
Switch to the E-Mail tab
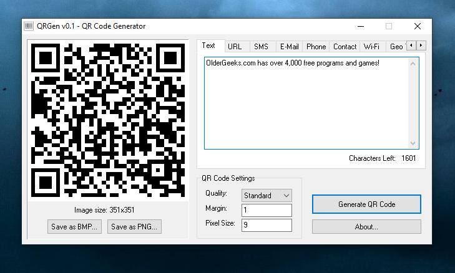click(x=289, y=46)
